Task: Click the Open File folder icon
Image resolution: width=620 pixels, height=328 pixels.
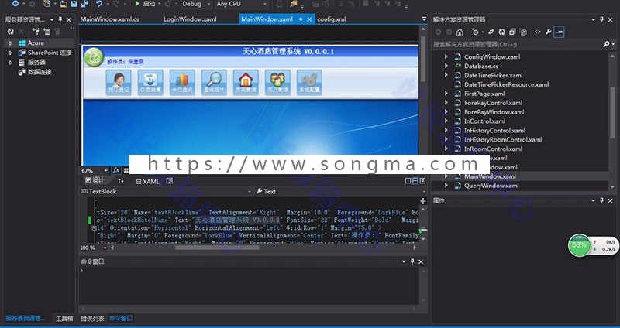Action: pos(64,4)
